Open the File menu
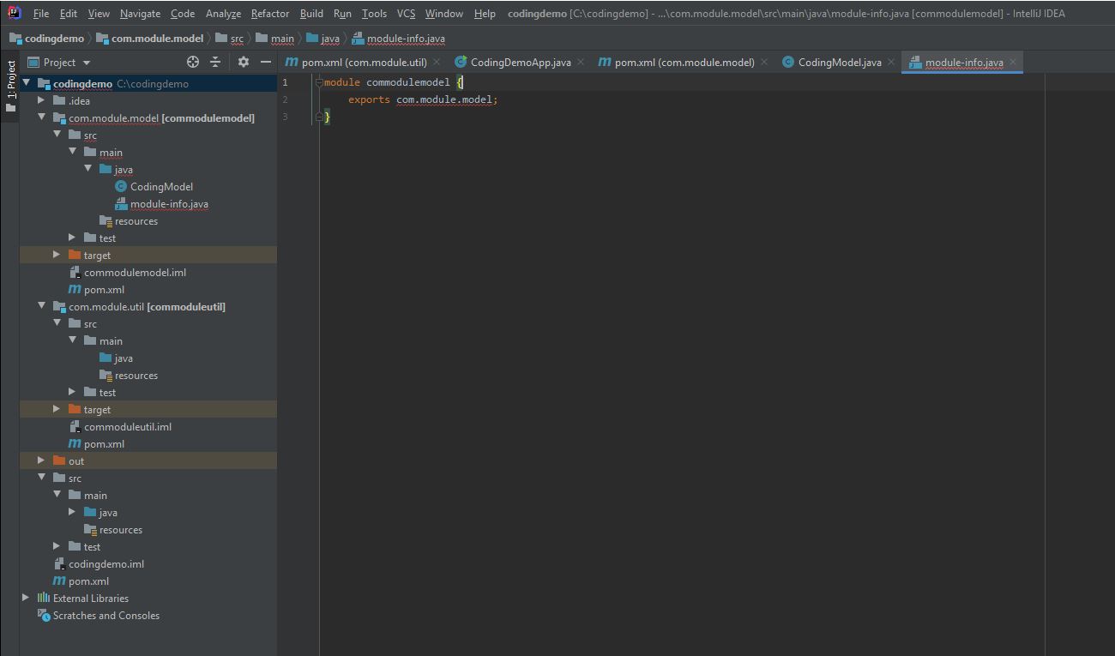This screenshot has width=1115, height=656. (x=41, y=14)
